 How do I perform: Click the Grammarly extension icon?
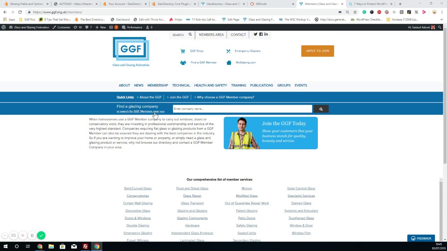coord(364,12)
